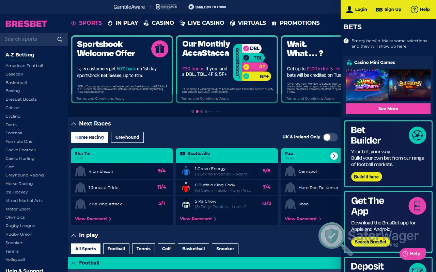
Task: Collapse the In play section
Action: (74, 235)
